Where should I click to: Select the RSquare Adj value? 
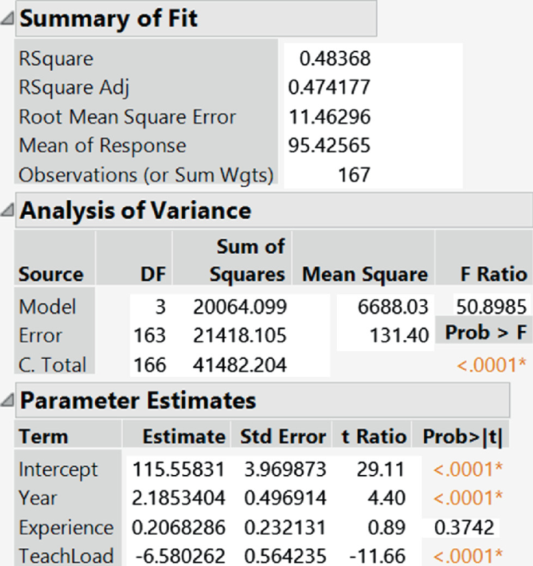pyautogui.click(x=329, y=87)
